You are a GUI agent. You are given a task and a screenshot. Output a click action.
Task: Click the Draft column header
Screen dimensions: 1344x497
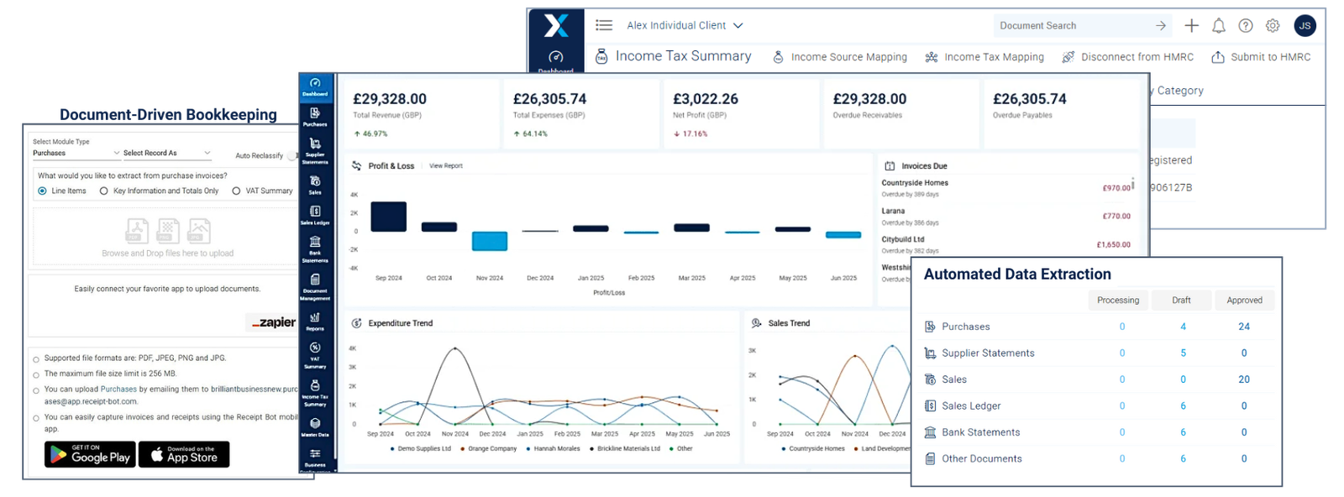tap(1181, 301)
